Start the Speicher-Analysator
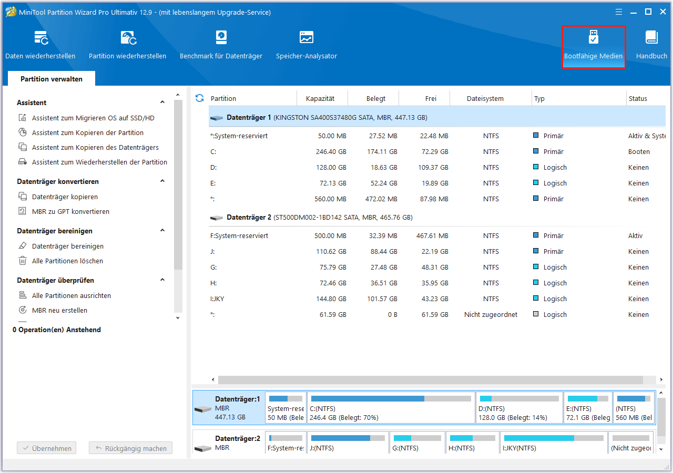This screenshot has height=473, width=673. (307, 45)
